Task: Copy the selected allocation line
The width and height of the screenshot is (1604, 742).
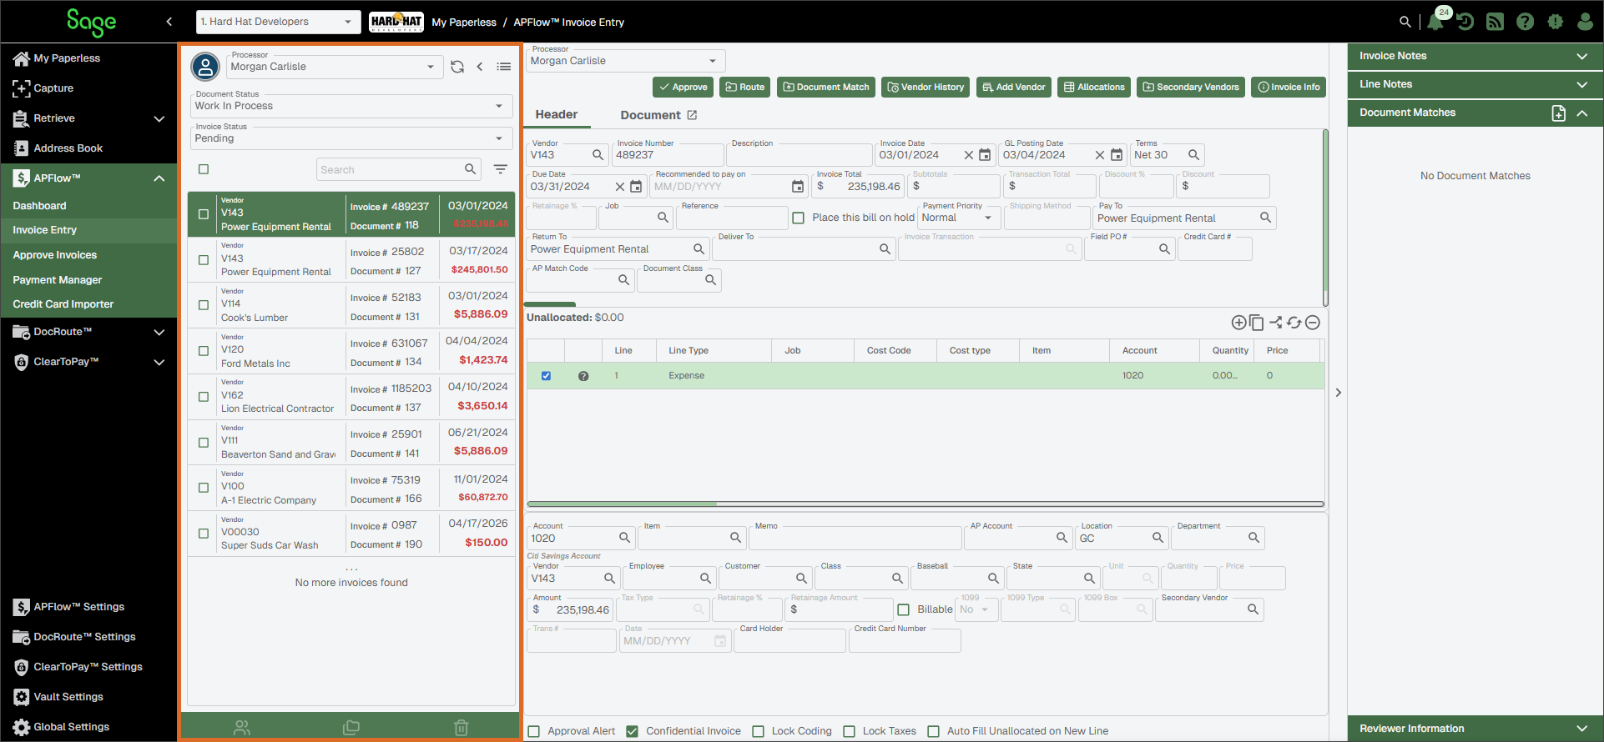Action: tap(1257, 323)
